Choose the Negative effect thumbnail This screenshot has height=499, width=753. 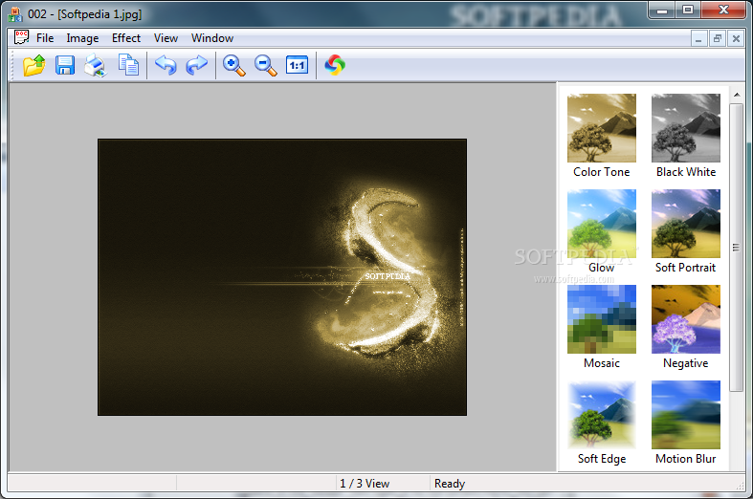click(x=686, y=319)
